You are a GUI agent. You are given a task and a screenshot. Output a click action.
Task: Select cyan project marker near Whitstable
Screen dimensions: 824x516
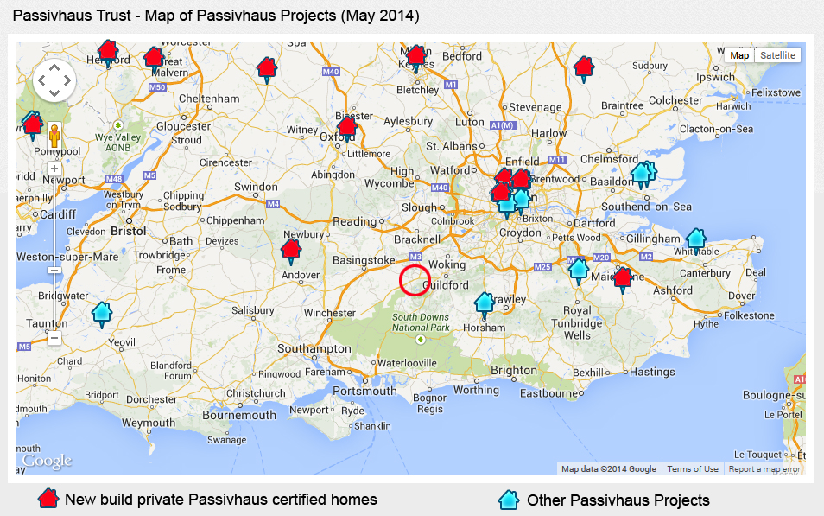pos(695,239)
